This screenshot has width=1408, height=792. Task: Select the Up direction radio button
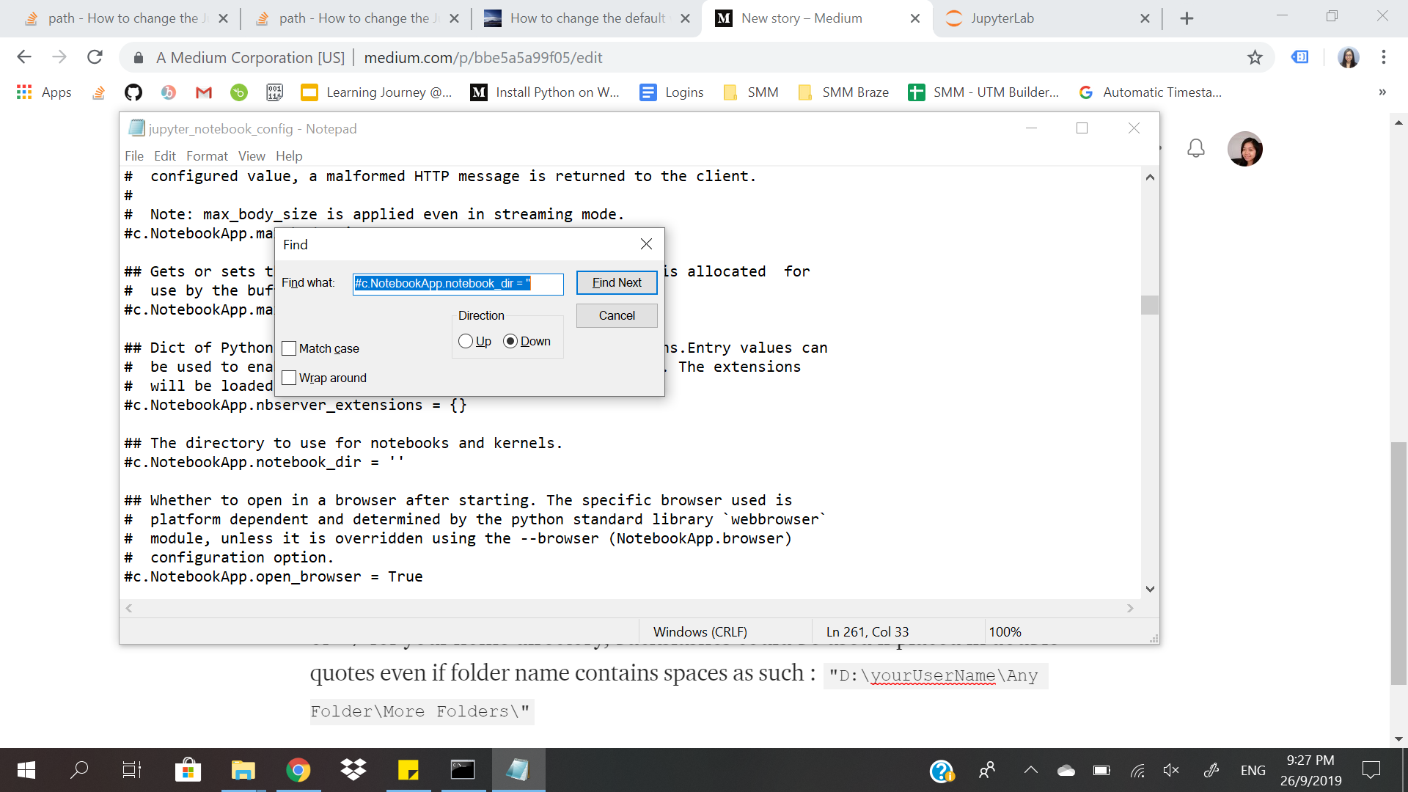click(x=466, y=341)
